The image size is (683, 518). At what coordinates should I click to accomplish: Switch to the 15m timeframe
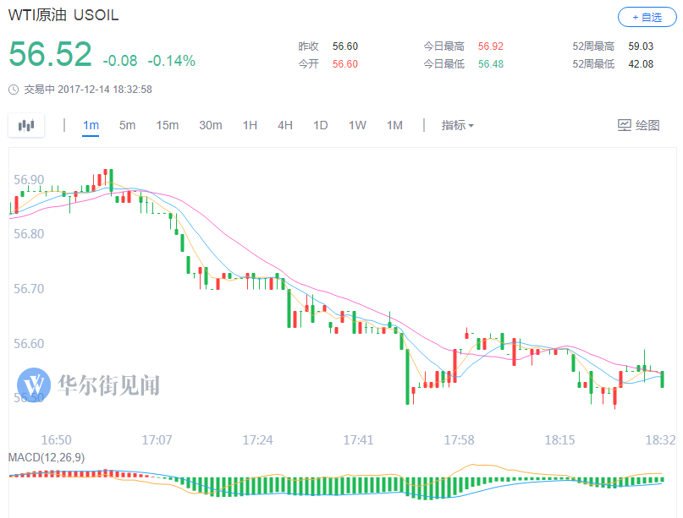(168, 125)
